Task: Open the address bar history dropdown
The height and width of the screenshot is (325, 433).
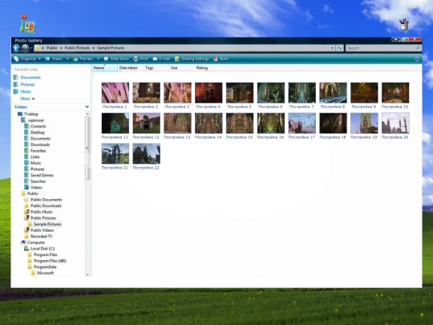Action: pos(332,48)
